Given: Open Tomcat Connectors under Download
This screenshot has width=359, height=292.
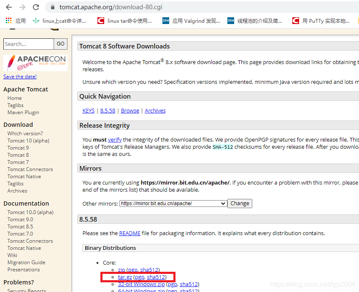Looking at the screenshot, I should click(x=30, y=169).
